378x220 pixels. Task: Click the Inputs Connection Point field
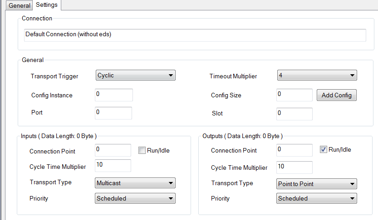[113, 150]
